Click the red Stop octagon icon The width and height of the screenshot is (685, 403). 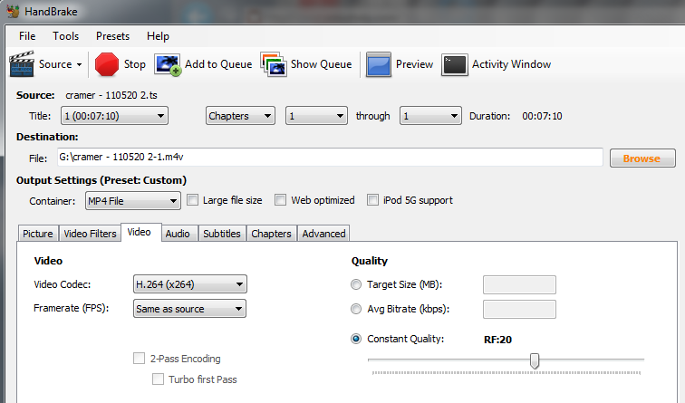(107, 64)
